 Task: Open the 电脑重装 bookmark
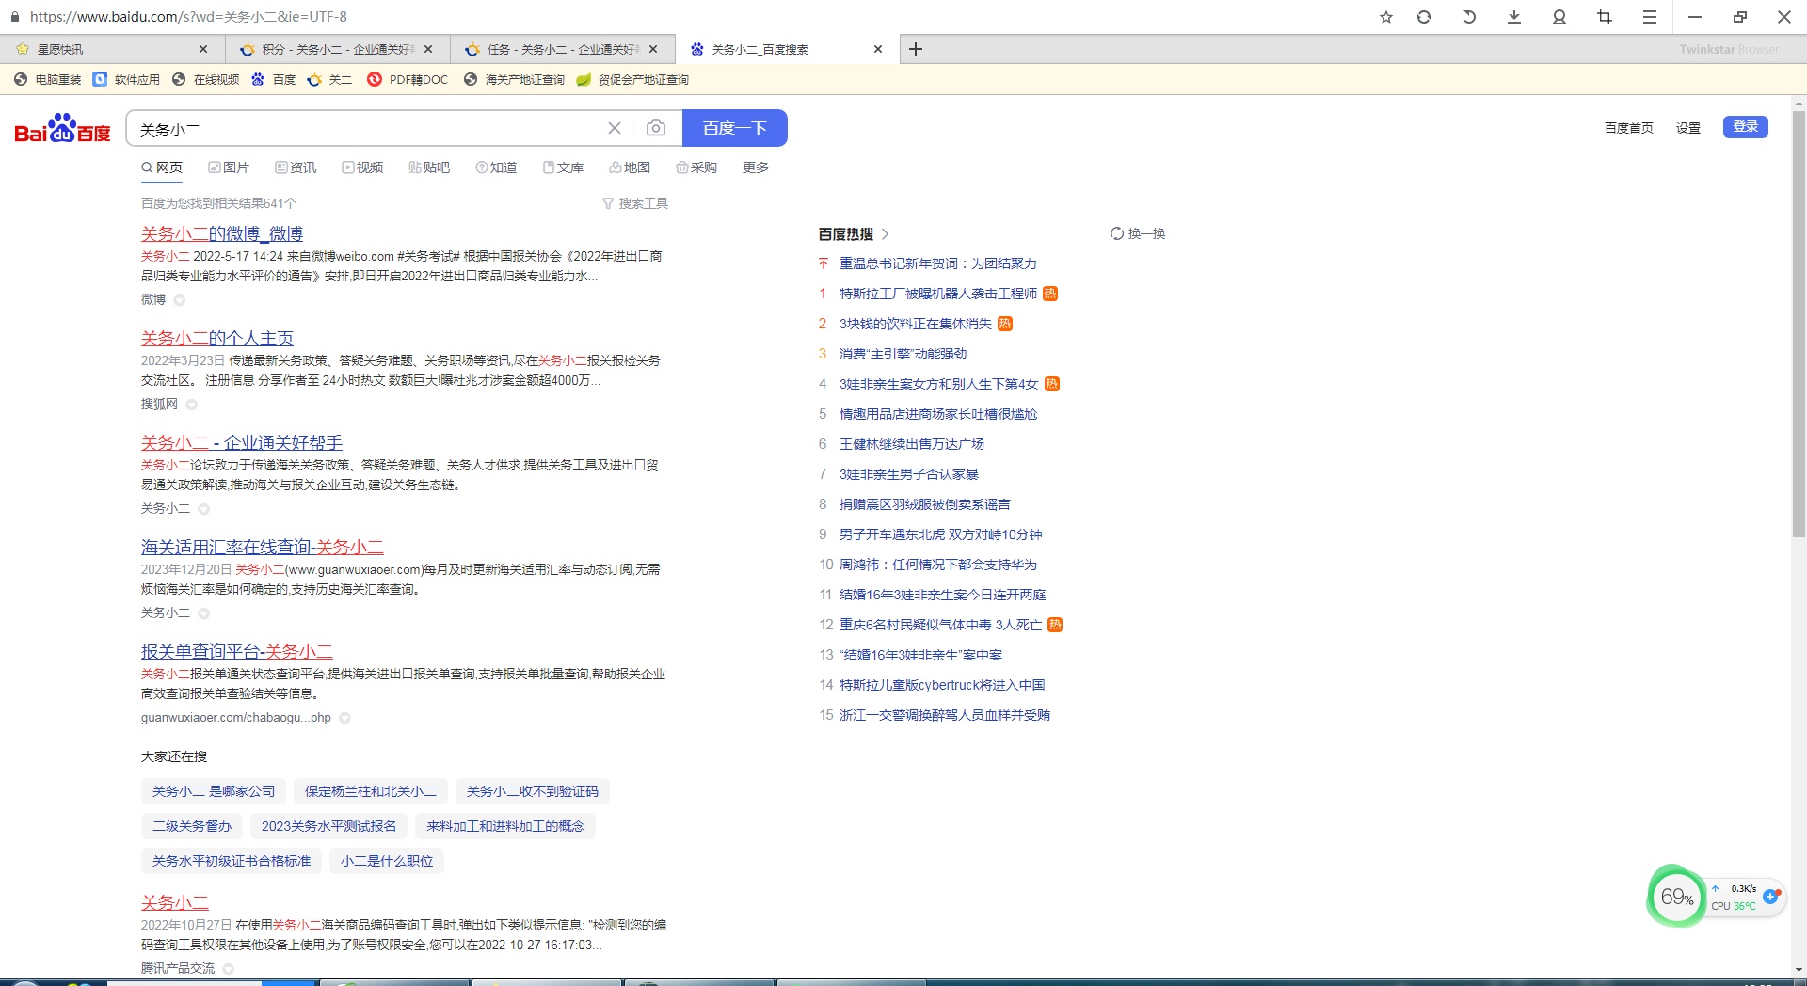48,79
